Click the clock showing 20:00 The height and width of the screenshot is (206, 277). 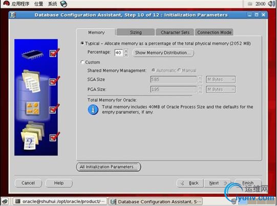(260, 4)
